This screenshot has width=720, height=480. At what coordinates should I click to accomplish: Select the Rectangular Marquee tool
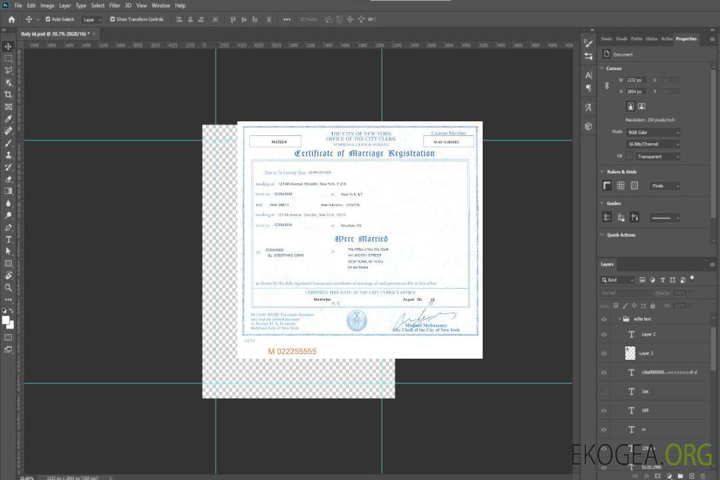point(8,59)
